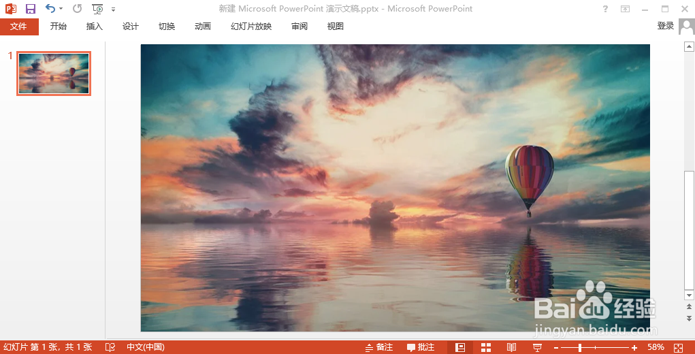Open the 幻灯片放映 (Slide Show) tab
Image resolution: width=695 pixels, height=354 pixels.
point(251,27)
